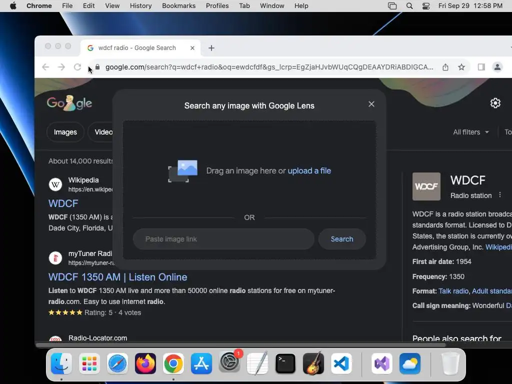
Task: Launch Firefox from the Dock
Action: pos(145,363)
